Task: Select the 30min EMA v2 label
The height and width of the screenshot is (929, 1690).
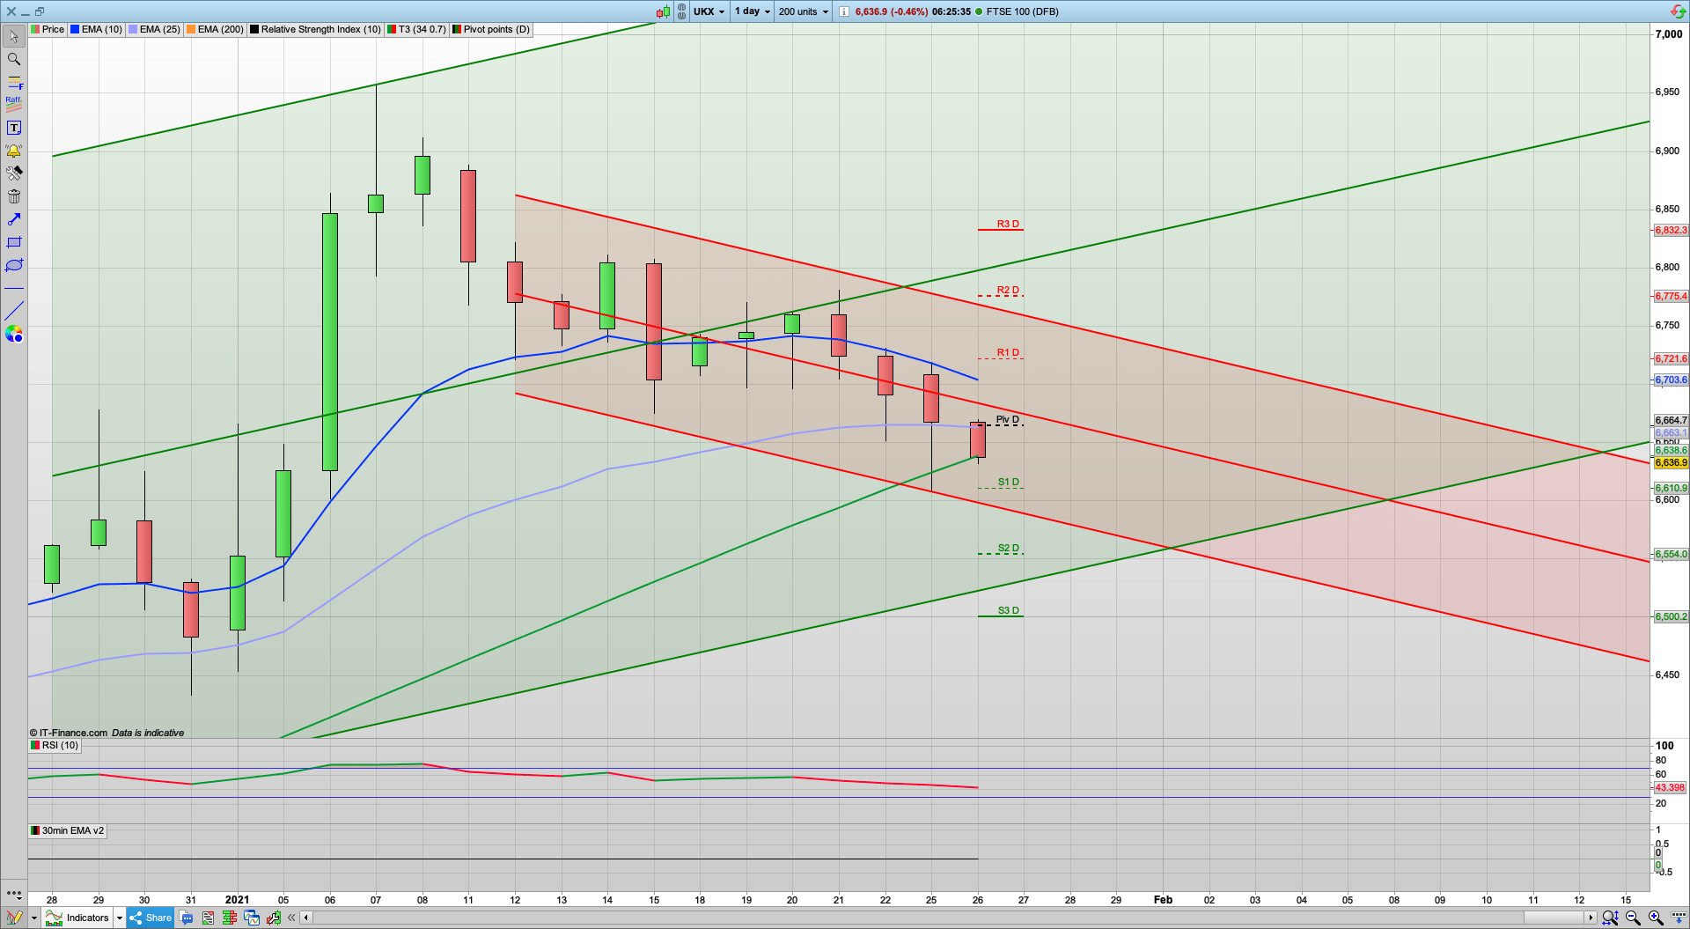Action: pos(68,830)
